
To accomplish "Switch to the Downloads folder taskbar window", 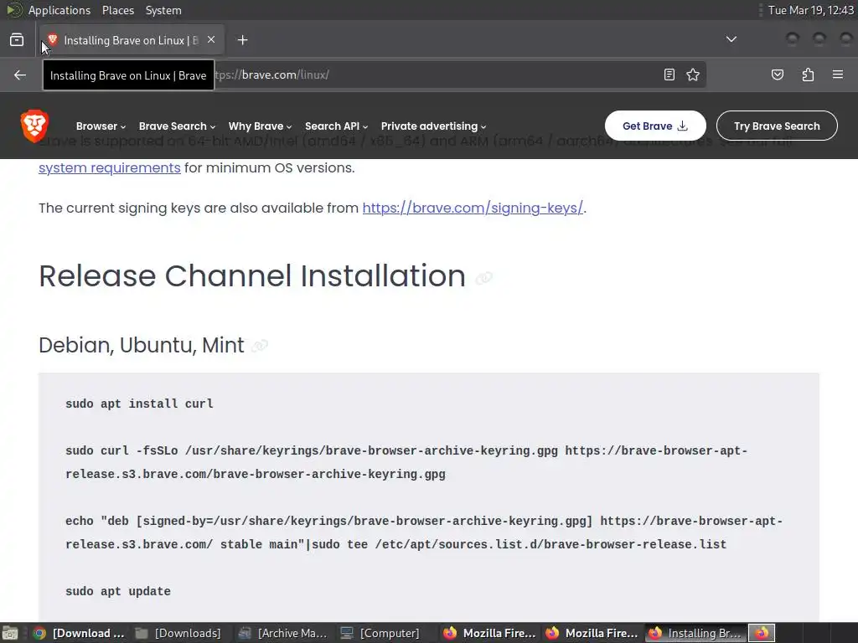I will (179, 633).
